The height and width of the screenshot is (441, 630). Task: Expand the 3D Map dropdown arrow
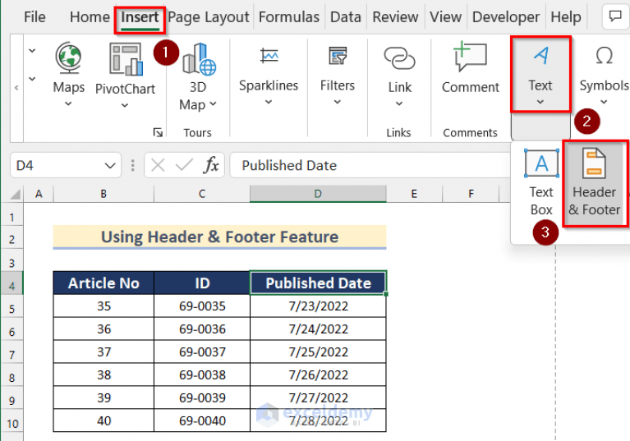click(213, 103)
